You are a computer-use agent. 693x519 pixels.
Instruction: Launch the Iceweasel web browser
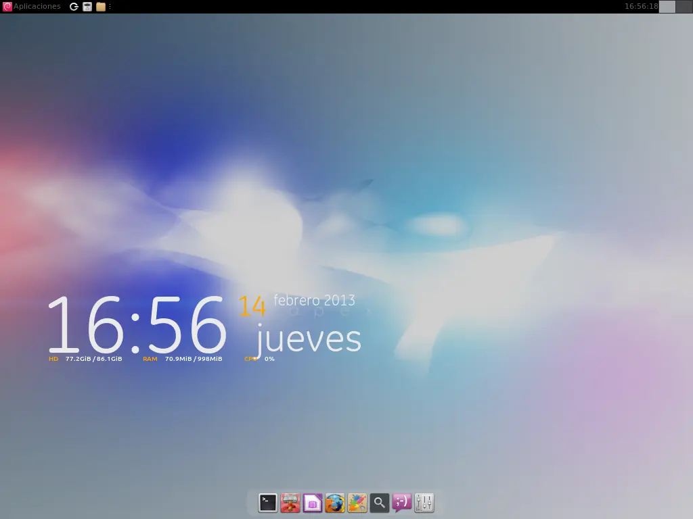coord(334,503)
